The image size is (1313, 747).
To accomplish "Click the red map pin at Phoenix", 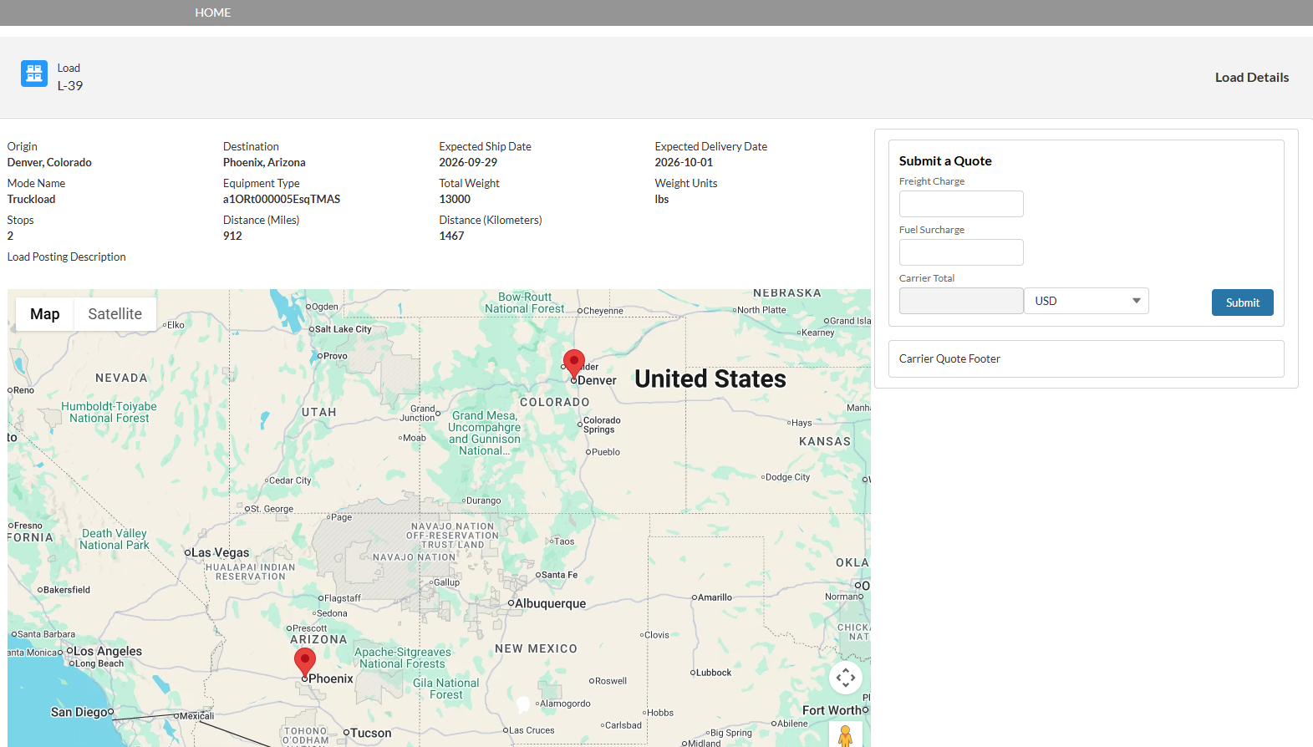I will click(x=305, y=663).
